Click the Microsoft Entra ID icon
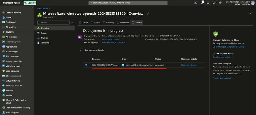This screenshot has height=115, width=256. [4, 85]
